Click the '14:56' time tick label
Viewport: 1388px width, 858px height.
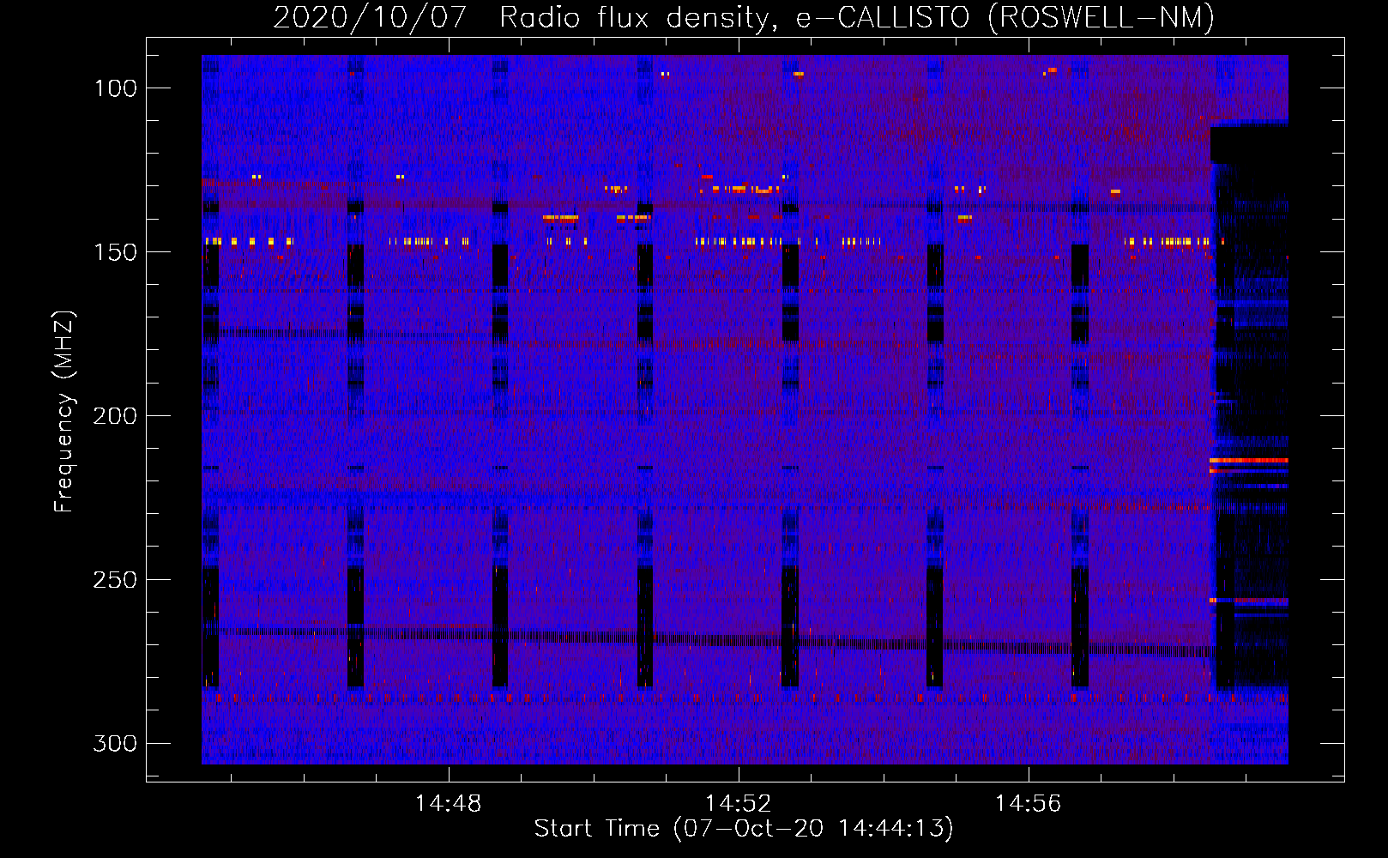tap(1028, 804)
